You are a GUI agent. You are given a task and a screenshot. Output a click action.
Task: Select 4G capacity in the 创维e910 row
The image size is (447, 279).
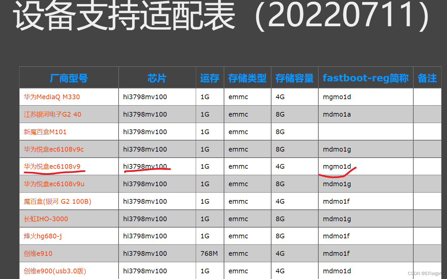(x=280, y=253)
